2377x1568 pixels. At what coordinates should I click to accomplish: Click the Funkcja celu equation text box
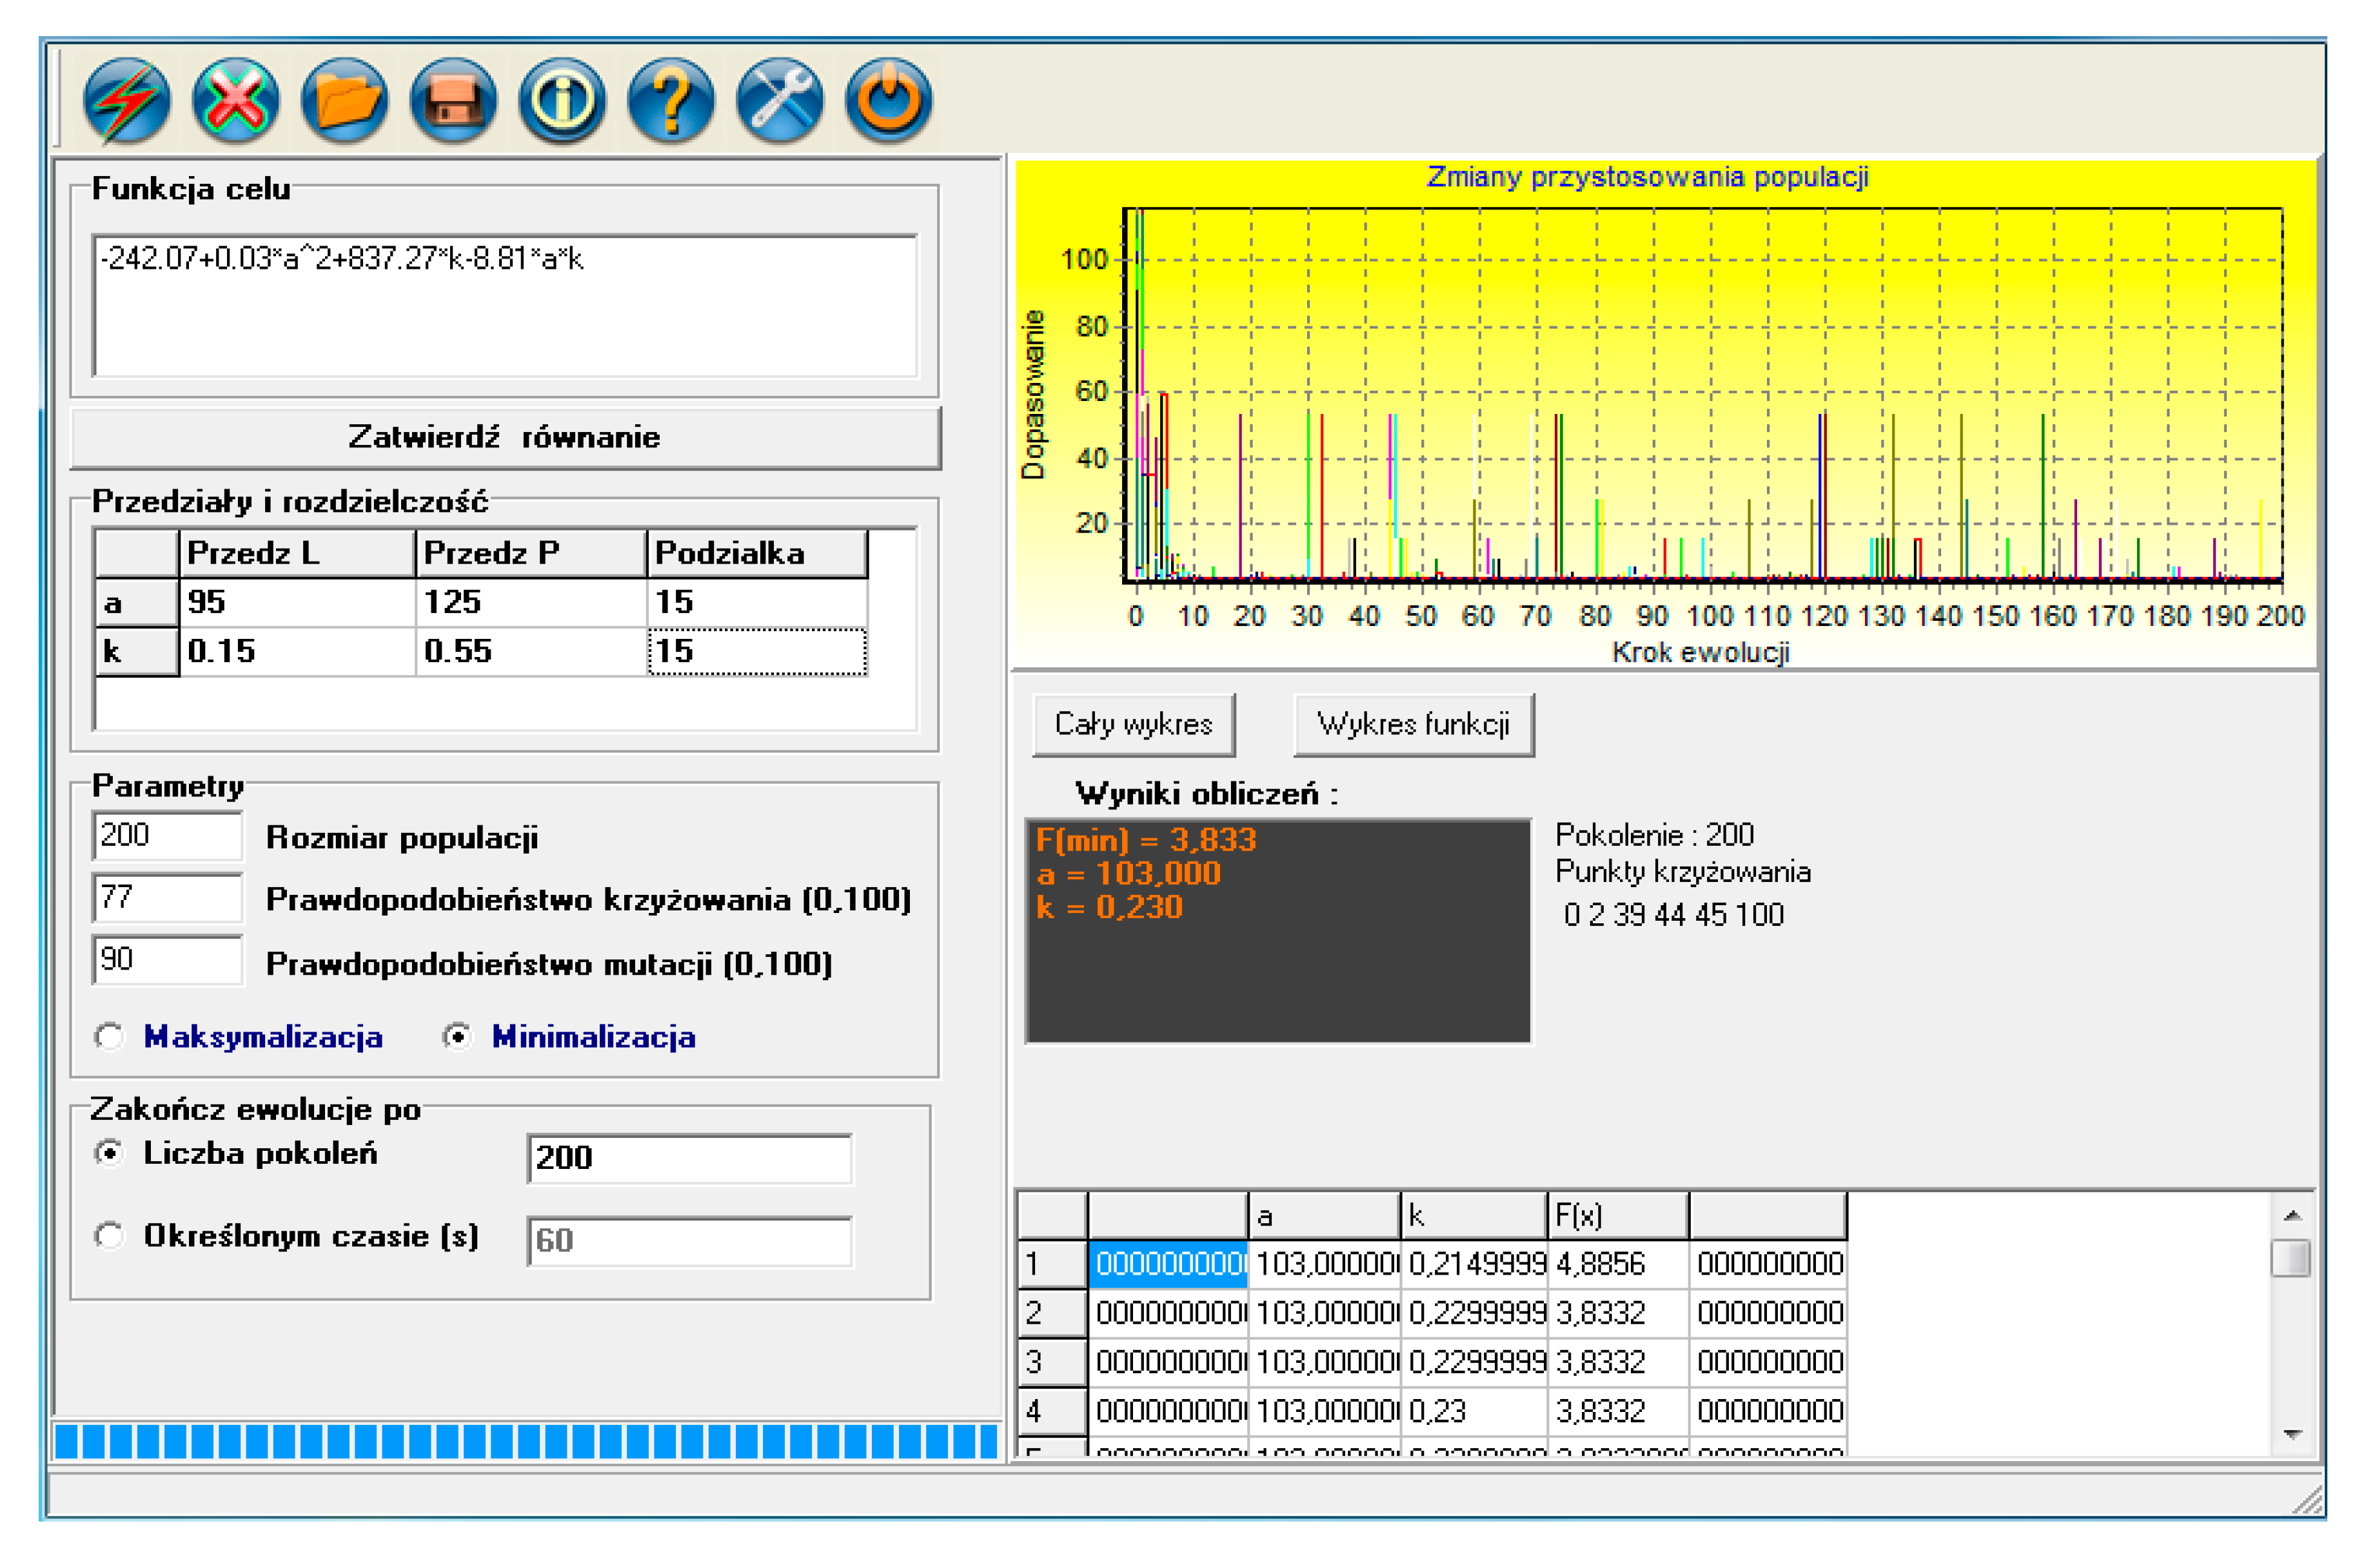[x=505, y=306]
